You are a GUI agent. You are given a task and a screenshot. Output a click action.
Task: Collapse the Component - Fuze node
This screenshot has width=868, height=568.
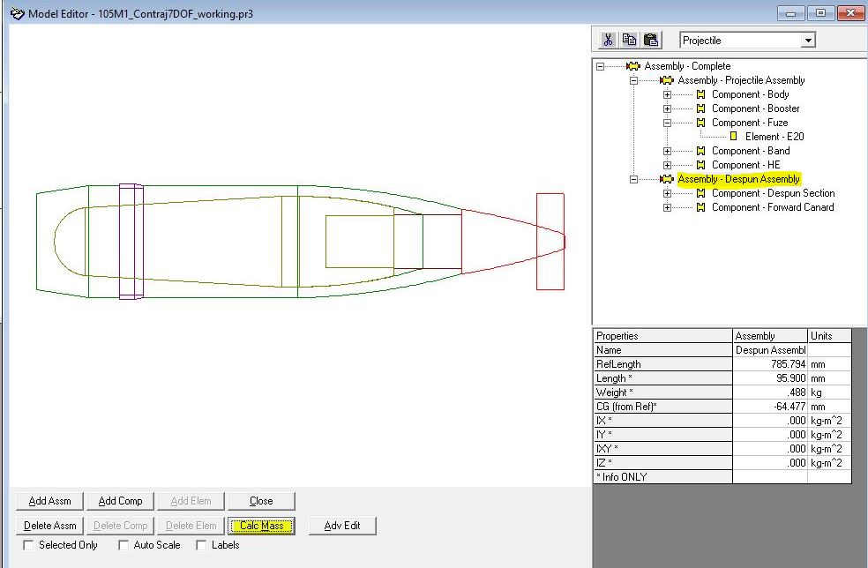[x=668, y=123]
